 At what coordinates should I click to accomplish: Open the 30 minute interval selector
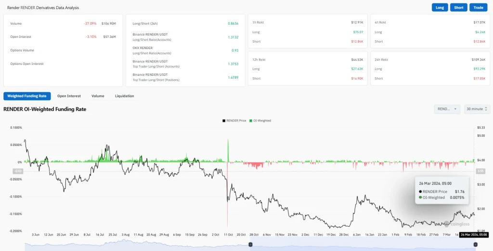coord(477,109)
